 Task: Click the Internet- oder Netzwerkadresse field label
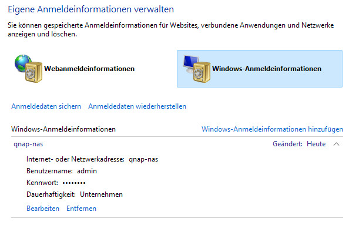click(x=75, y=159)
